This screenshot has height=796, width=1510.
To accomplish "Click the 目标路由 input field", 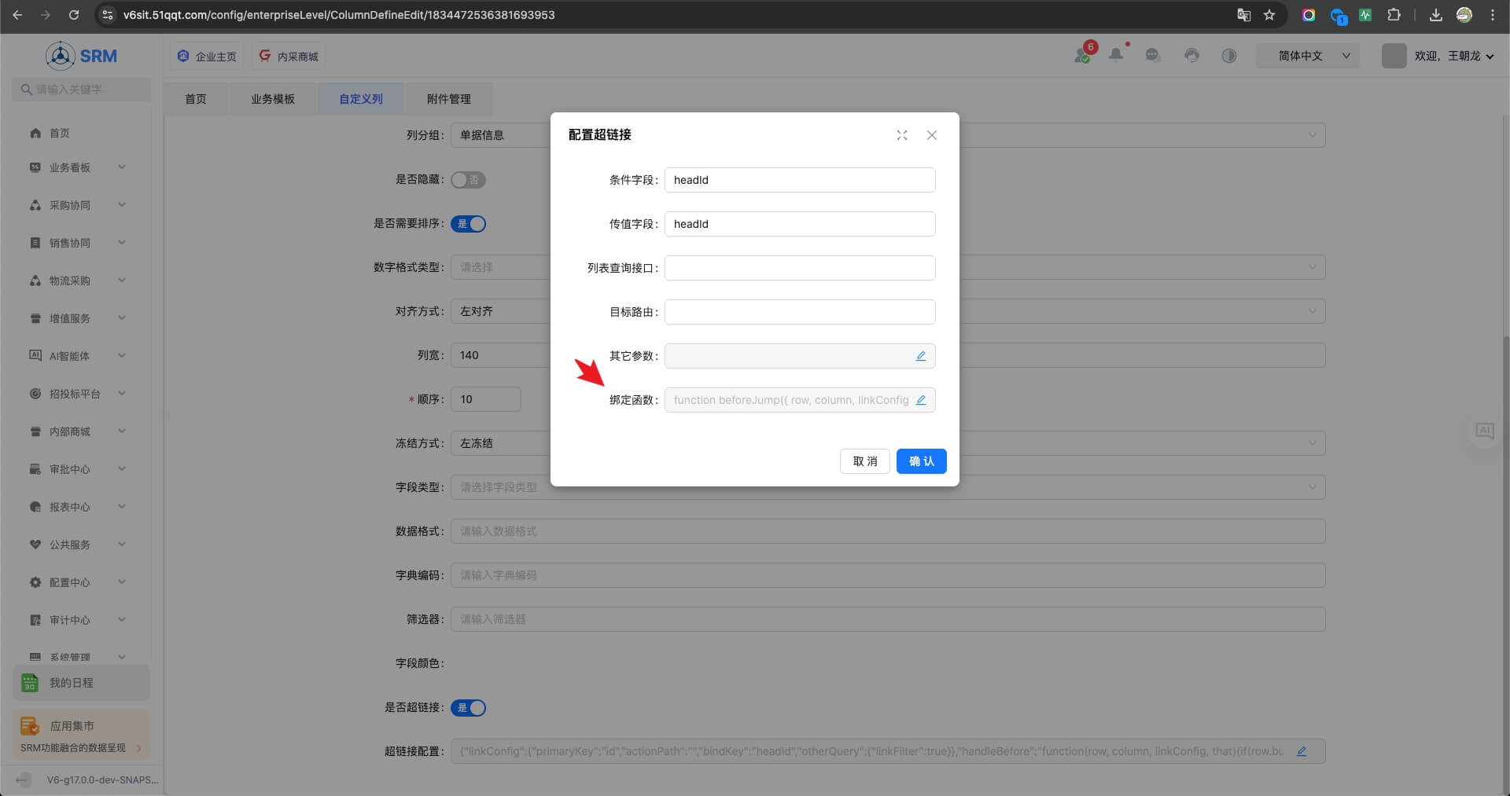I will tap(799, 312).
